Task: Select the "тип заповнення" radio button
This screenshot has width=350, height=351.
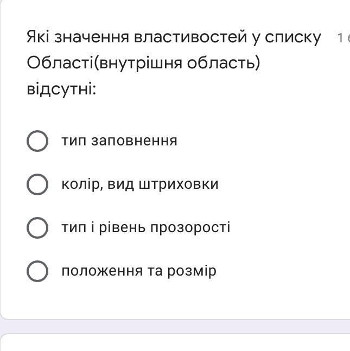Action: pyautogui.click(x=37, y=141)
